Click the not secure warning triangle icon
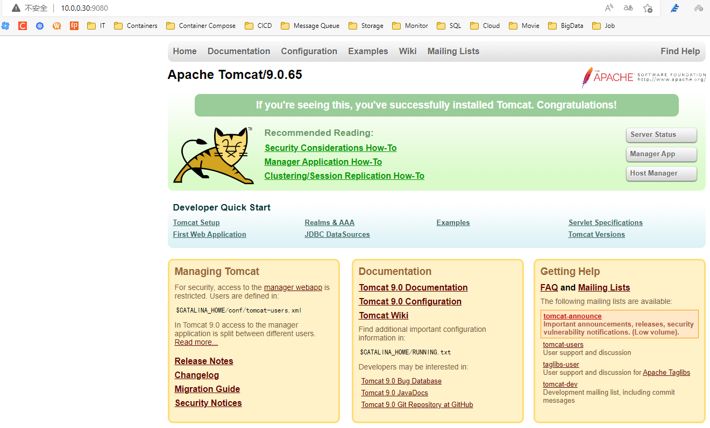Screen dimensions: 710x428 click(16, 8)
